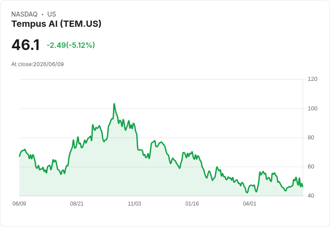Click the chart line's rightmost endpoint
330x227 pixels.
coord(303,186)
